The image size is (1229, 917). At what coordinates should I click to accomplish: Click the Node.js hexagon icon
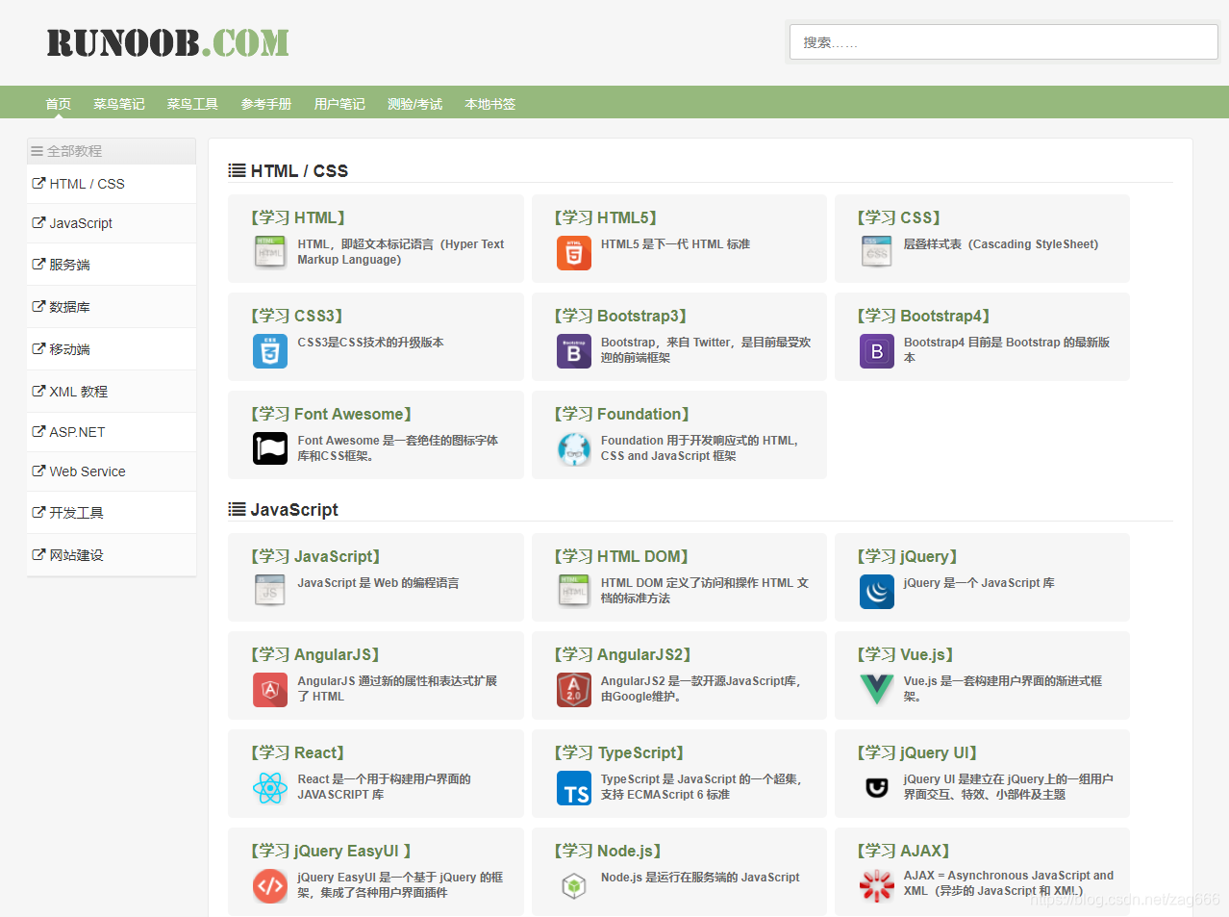pos(574,886)
